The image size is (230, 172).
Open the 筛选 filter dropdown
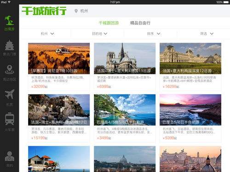(207, 33)
